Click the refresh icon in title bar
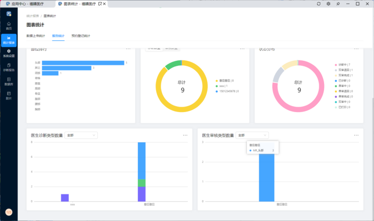The width and height of the screenshot is (374, 221). [319, 4]
